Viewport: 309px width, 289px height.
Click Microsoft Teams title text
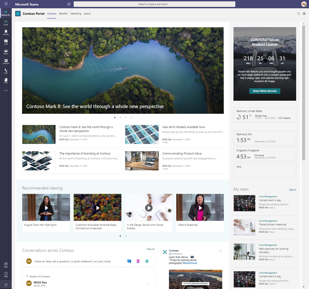coord(27,4)
